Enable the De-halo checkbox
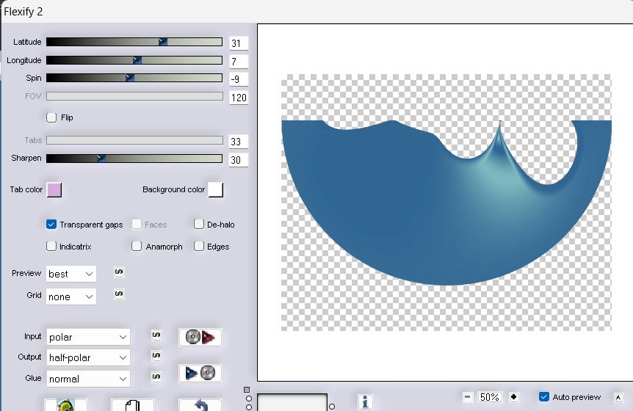Screen dimensions: 633x411 coord(199,225)
